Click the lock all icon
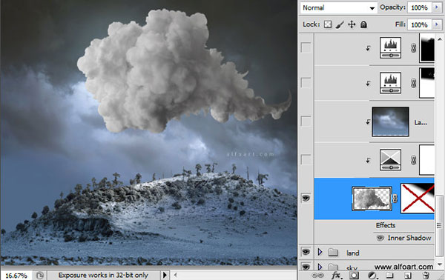The width and height of the screenshot is (445, 280). (363, 24)
